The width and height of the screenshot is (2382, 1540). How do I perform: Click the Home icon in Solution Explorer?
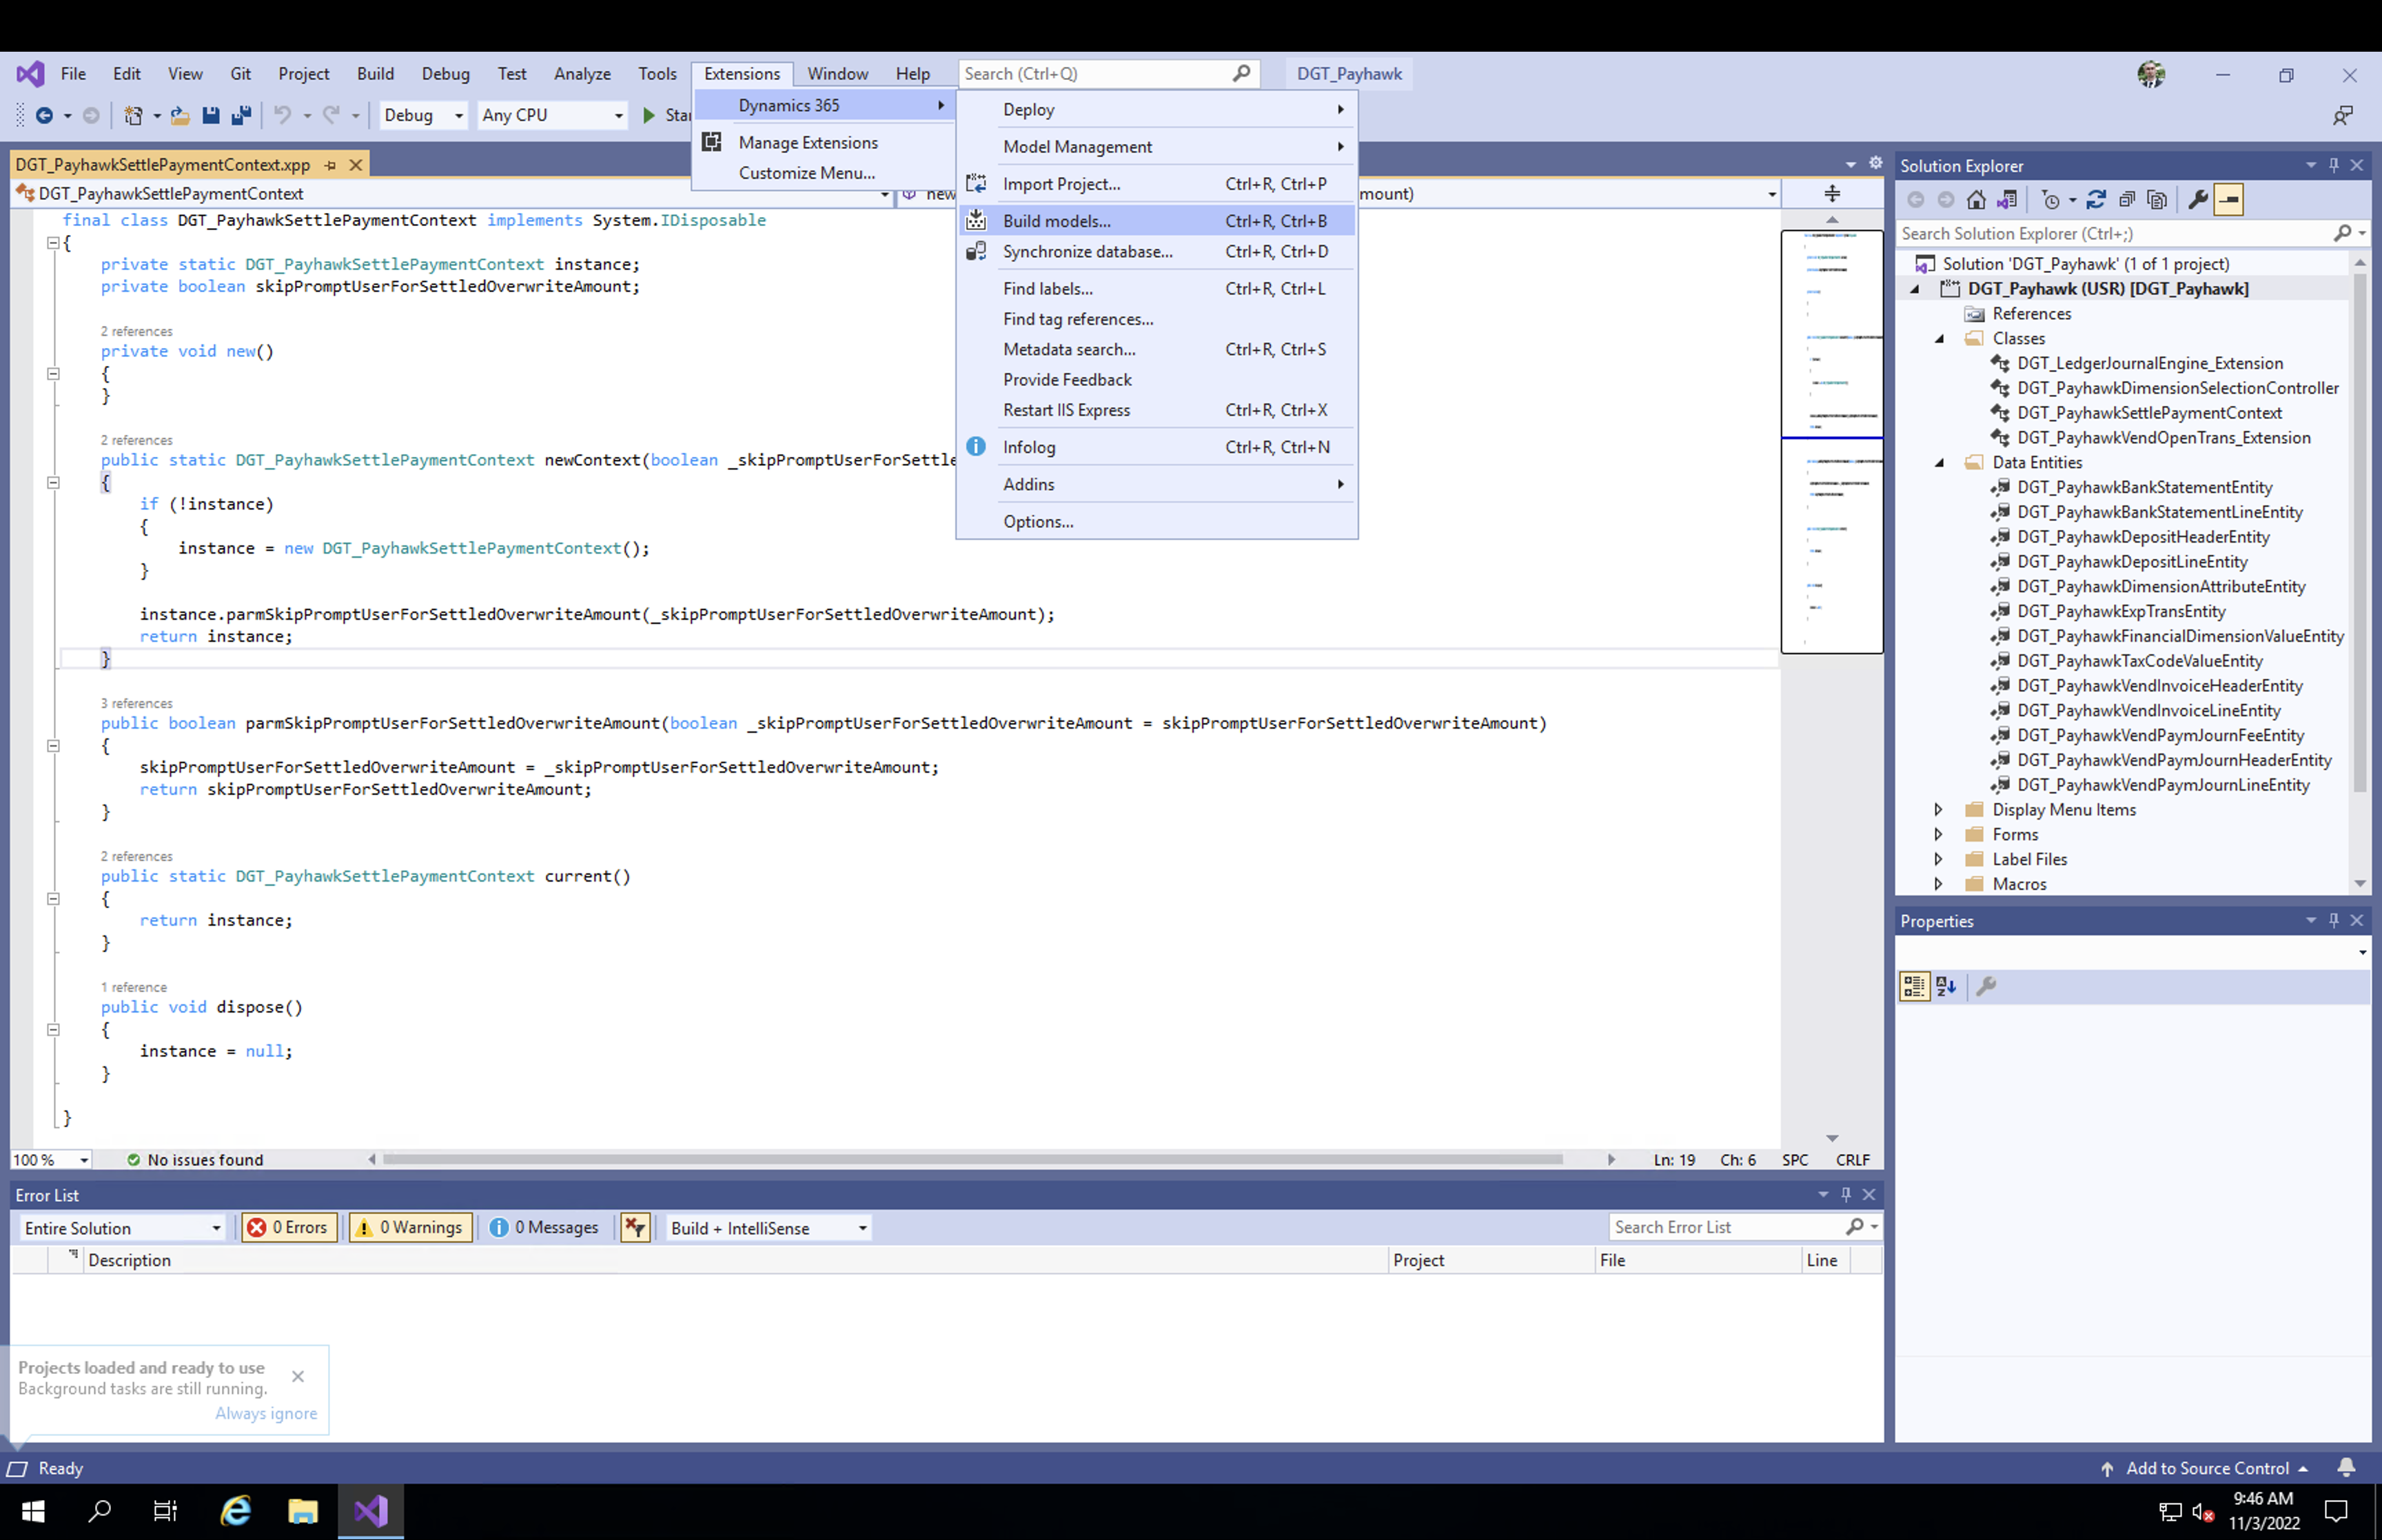point(1976,200)
